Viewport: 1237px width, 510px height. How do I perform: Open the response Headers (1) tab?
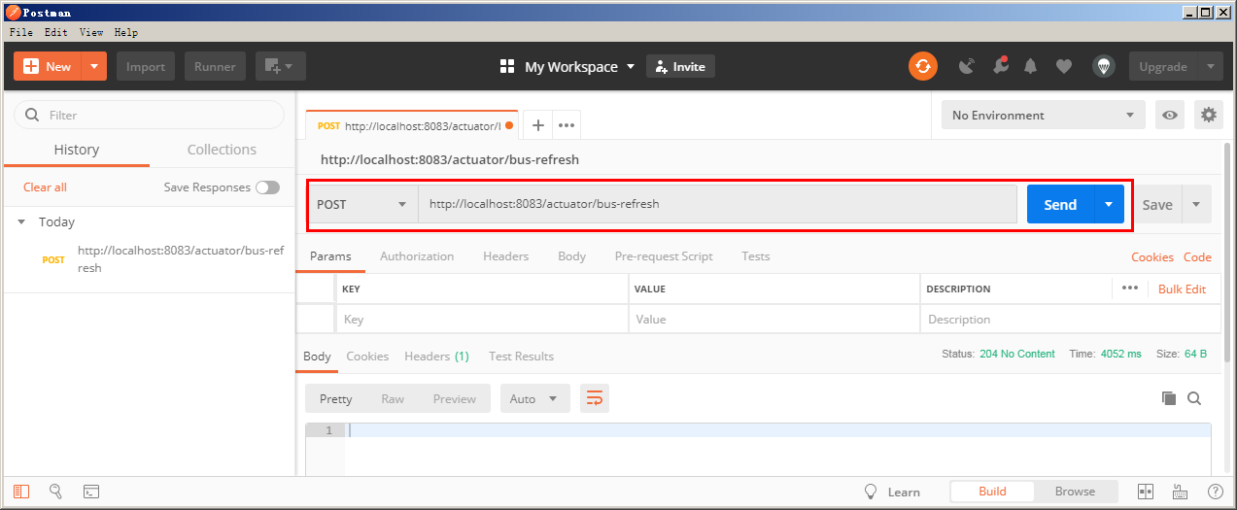[436, 357]
